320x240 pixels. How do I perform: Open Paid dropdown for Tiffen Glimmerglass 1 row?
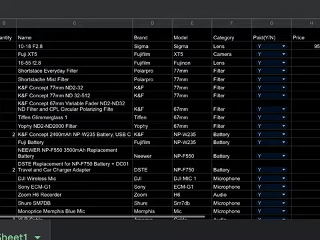point(283,117)
